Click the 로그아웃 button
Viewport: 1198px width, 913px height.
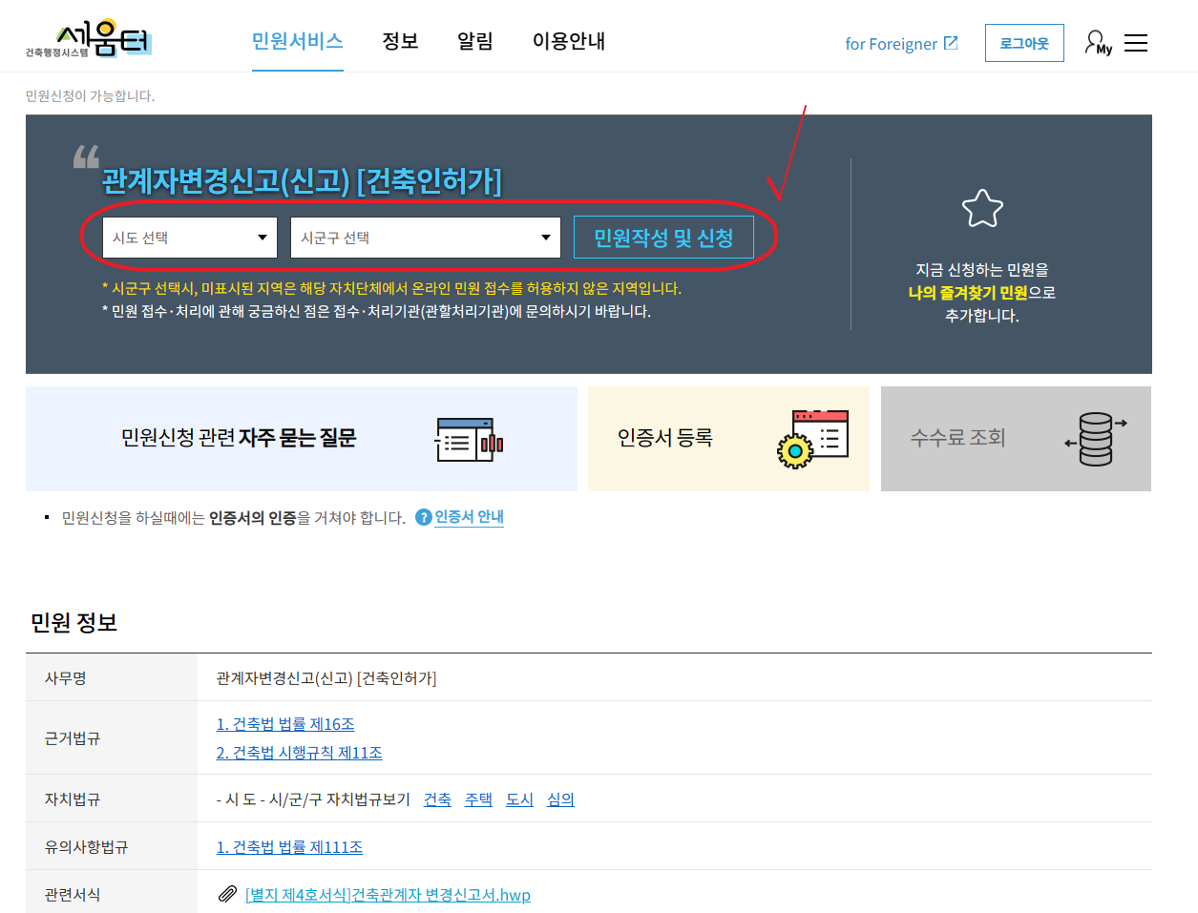[x=1024, y=43]
